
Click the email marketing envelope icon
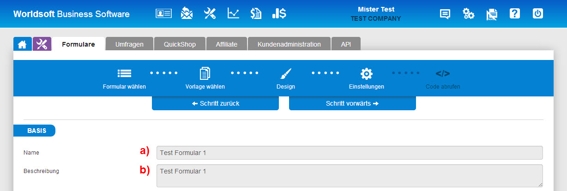click(x=187, y=13)
